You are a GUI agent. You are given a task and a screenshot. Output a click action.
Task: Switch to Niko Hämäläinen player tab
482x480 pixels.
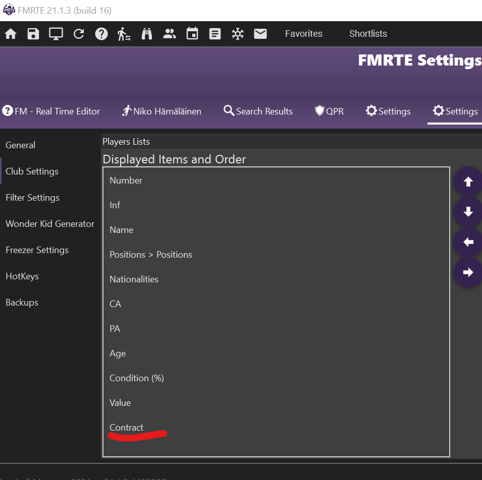coord(162,111)
